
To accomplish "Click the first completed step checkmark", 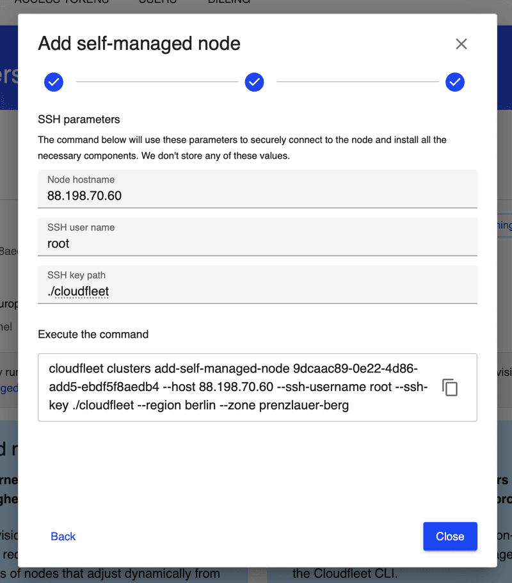I will (x=54, y=82).
